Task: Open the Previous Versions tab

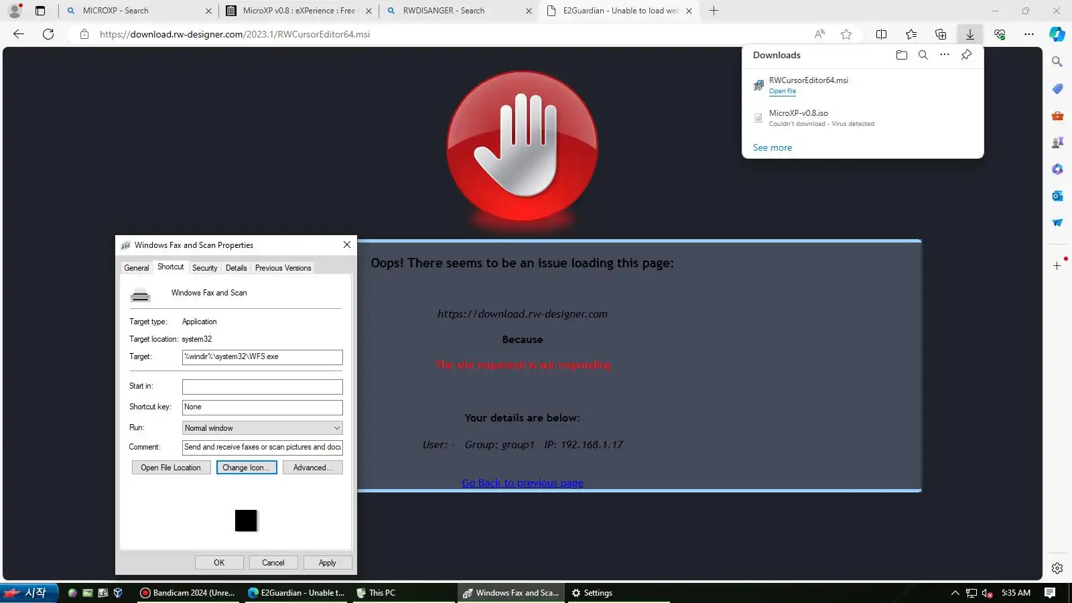Action: (283, 268)
